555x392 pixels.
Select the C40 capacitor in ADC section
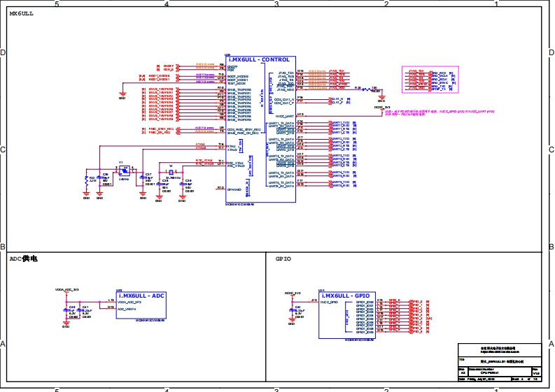tap(66, 311)
